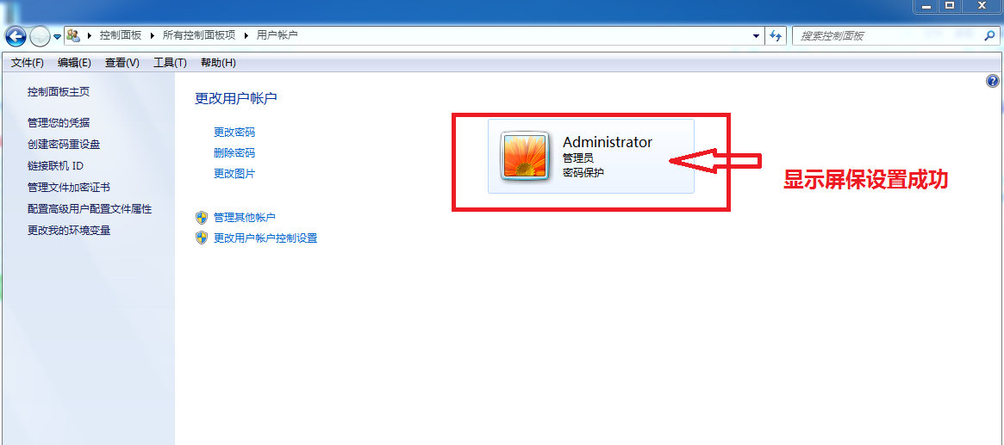
Task: Click the shield icon beside 管理其他帐户
Action: coord(202,218)
